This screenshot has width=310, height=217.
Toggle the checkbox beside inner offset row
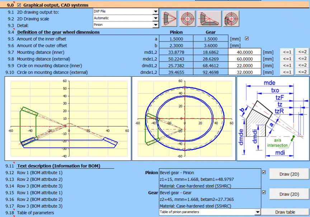tap(247, 39)
